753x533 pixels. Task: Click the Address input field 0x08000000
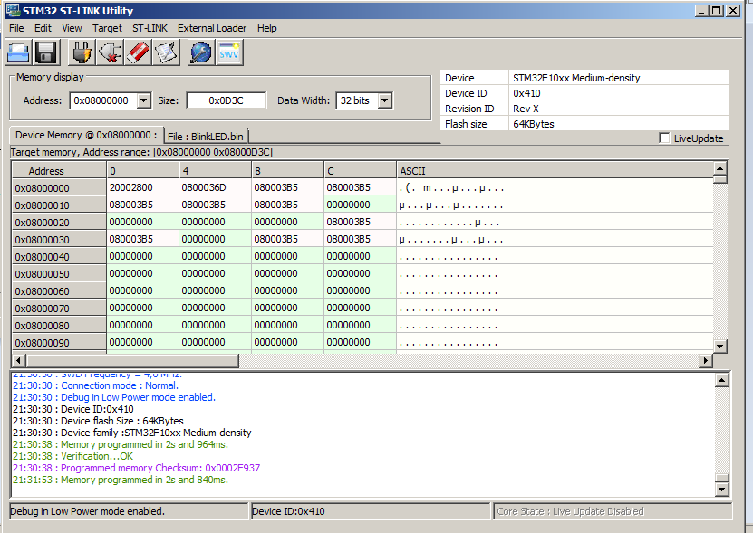tap(103, 100)
